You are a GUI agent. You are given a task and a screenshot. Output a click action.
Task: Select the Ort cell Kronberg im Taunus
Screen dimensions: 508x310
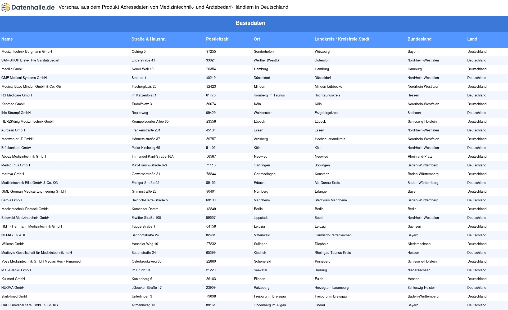tap(269, 95)
